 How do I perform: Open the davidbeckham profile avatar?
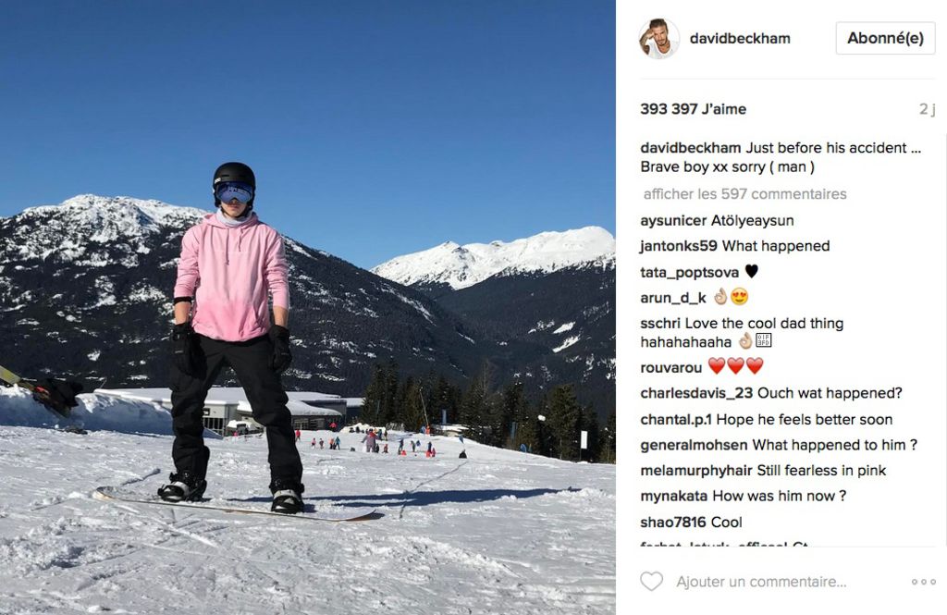(658, 39)
